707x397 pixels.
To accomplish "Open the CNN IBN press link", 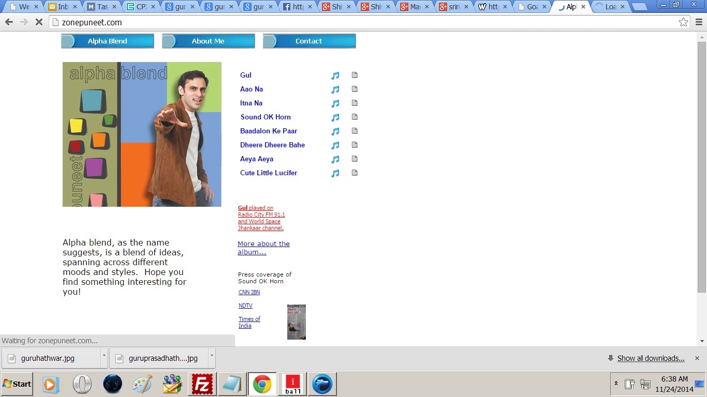I will point(249,292).
